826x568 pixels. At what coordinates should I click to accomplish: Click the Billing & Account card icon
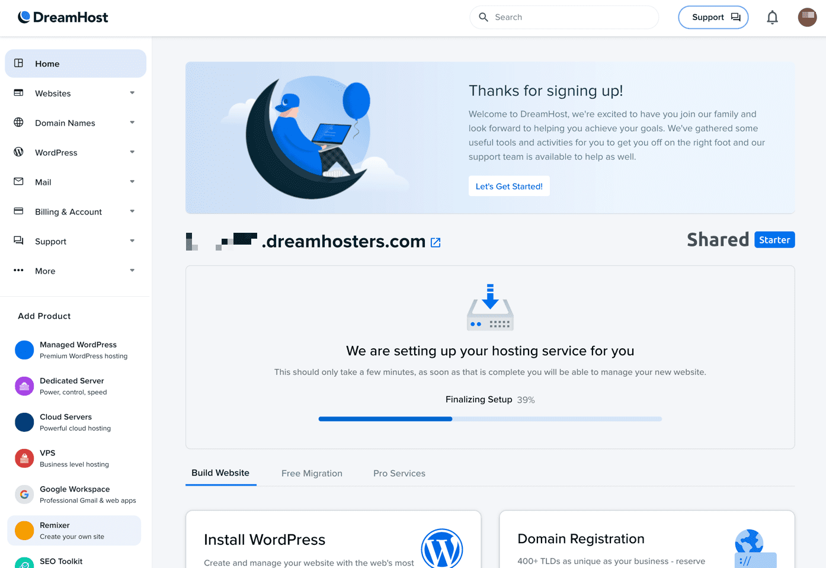(18, 211)
